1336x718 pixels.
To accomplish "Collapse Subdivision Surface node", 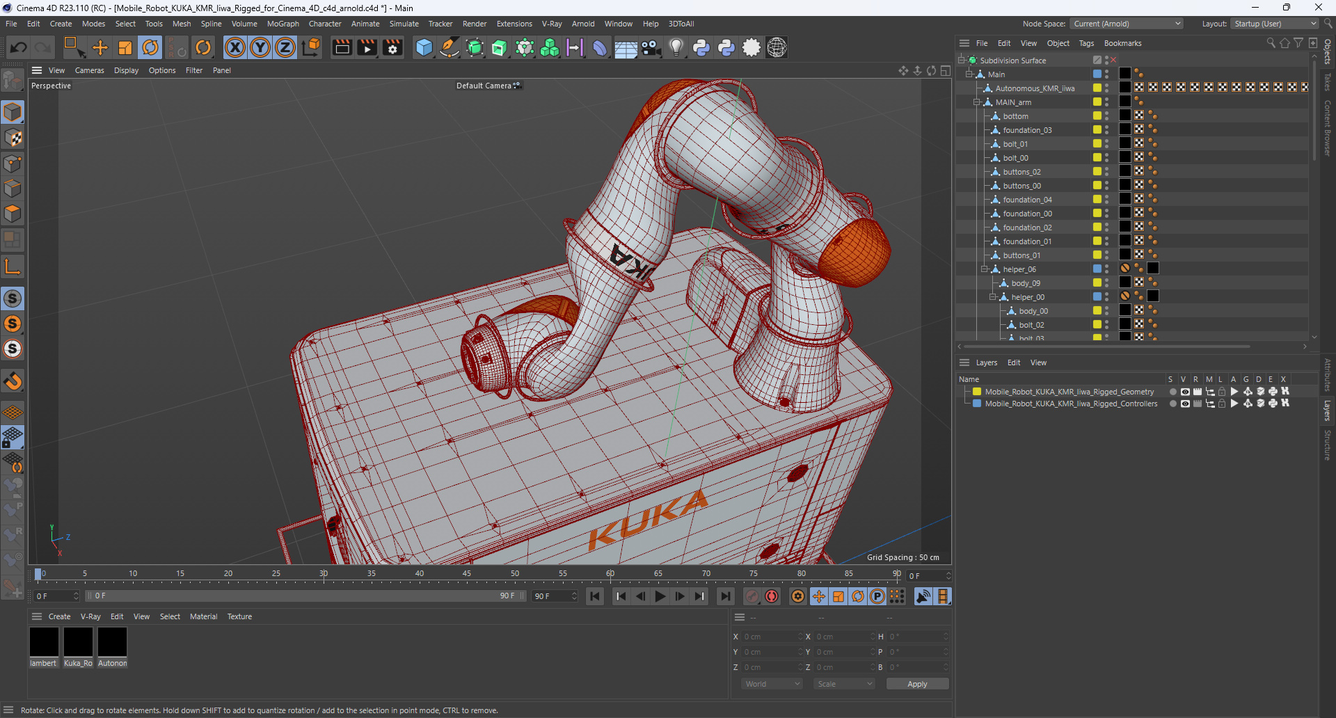I will point(961,61).
